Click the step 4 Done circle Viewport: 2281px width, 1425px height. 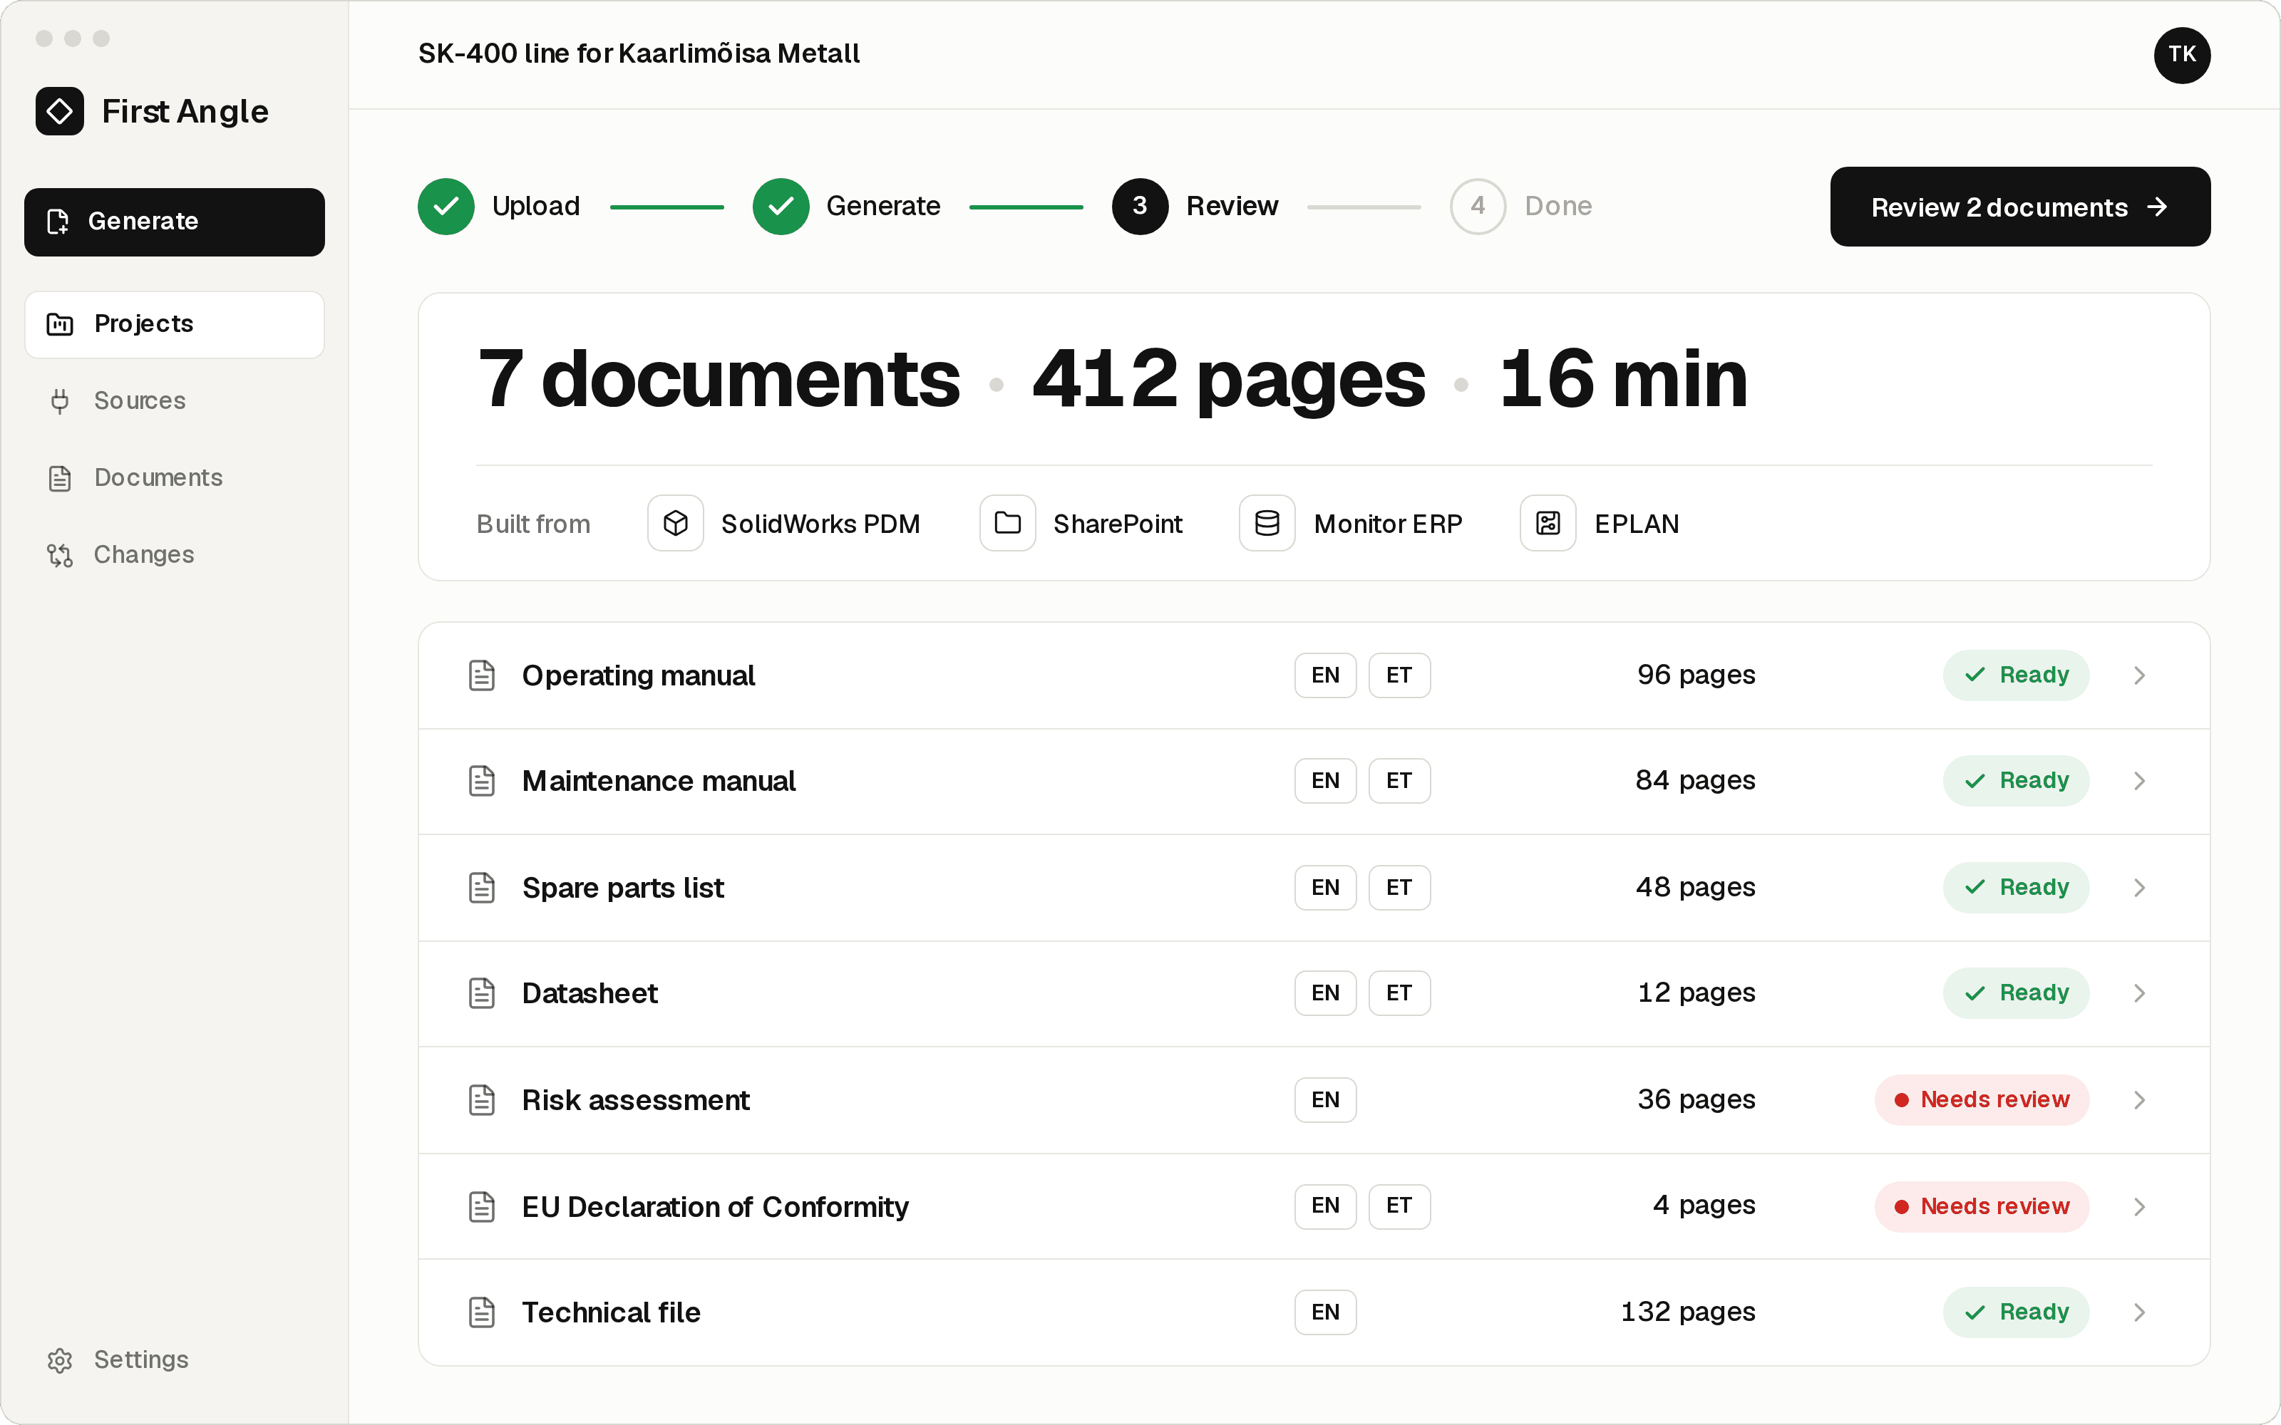coord(1478,207)
